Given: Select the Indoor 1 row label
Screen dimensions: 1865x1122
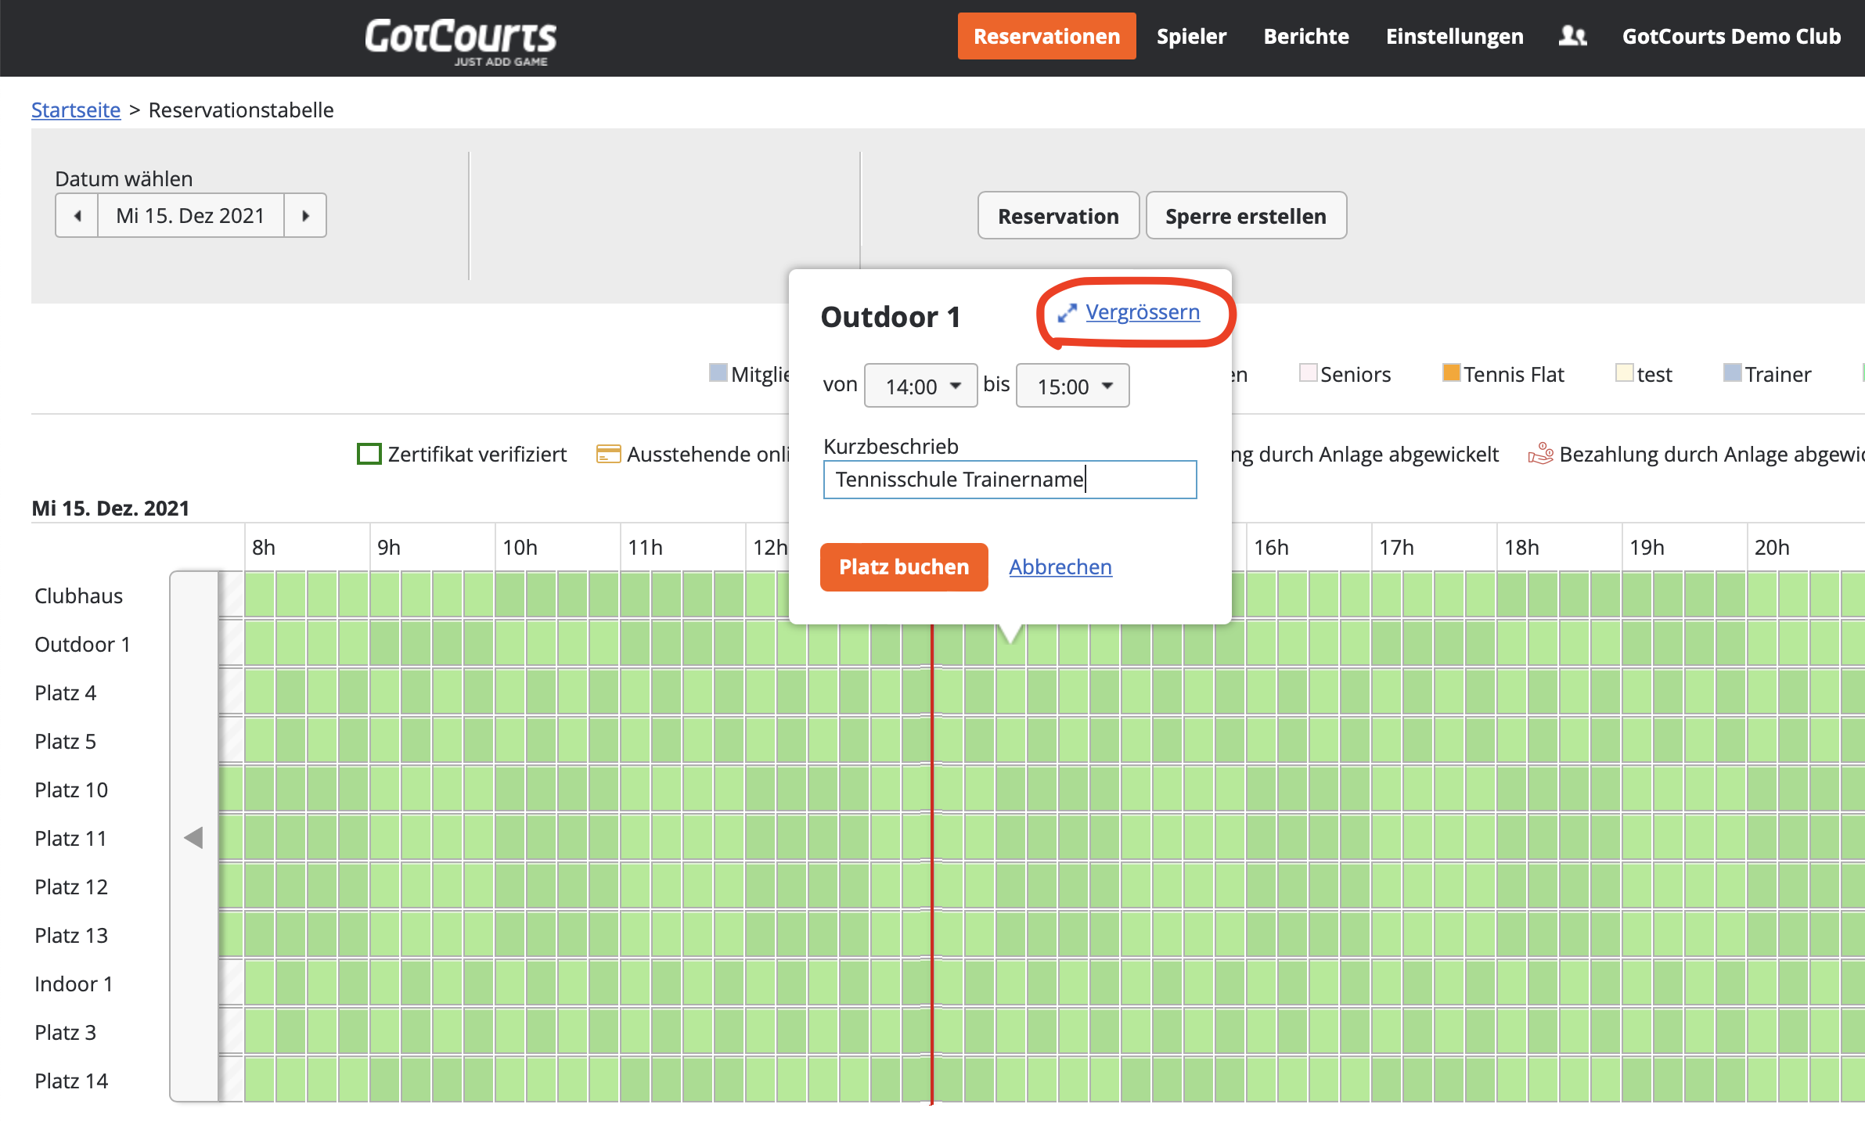Looking at the screenshot, I should click(74, 984).
